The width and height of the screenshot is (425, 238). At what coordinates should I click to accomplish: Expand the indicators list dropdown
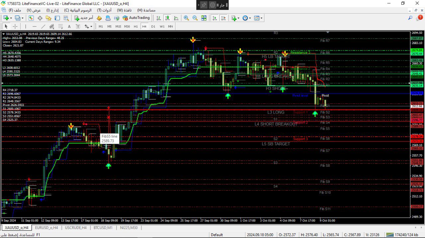pos(238,18)
